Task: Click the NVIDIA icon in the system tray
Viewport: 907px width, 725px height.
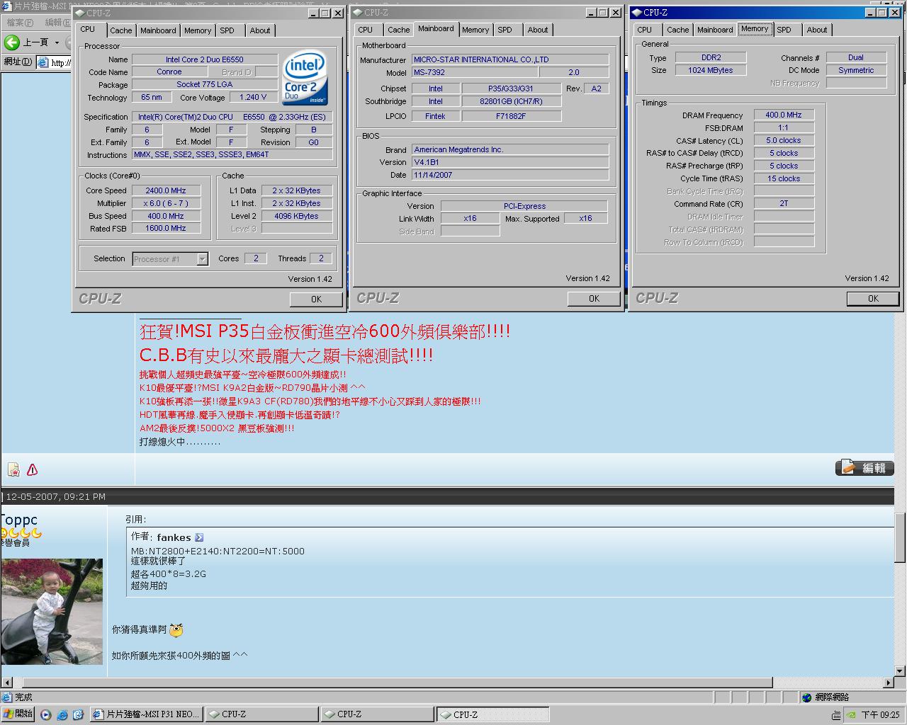Action: 851,715
